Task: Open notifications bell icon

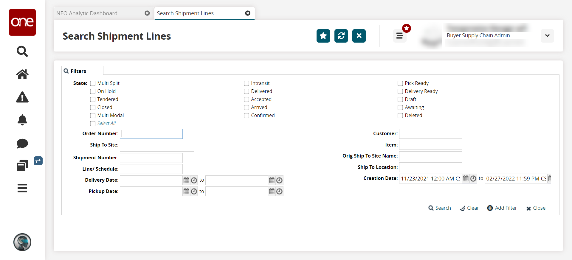Action: pos(22,120)
